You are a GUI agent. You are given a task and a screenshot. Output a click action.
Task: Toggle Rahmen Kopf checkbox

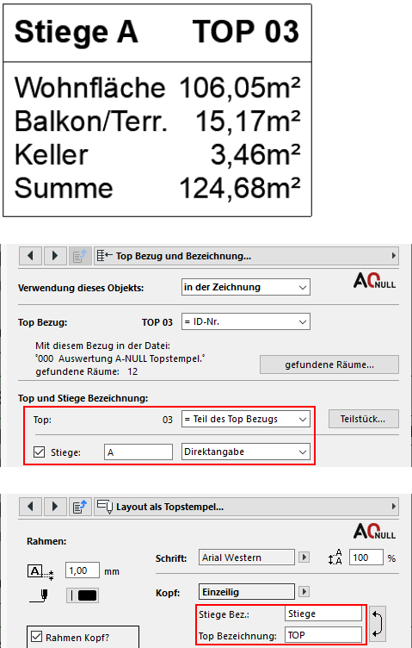[x=37, y=637]
